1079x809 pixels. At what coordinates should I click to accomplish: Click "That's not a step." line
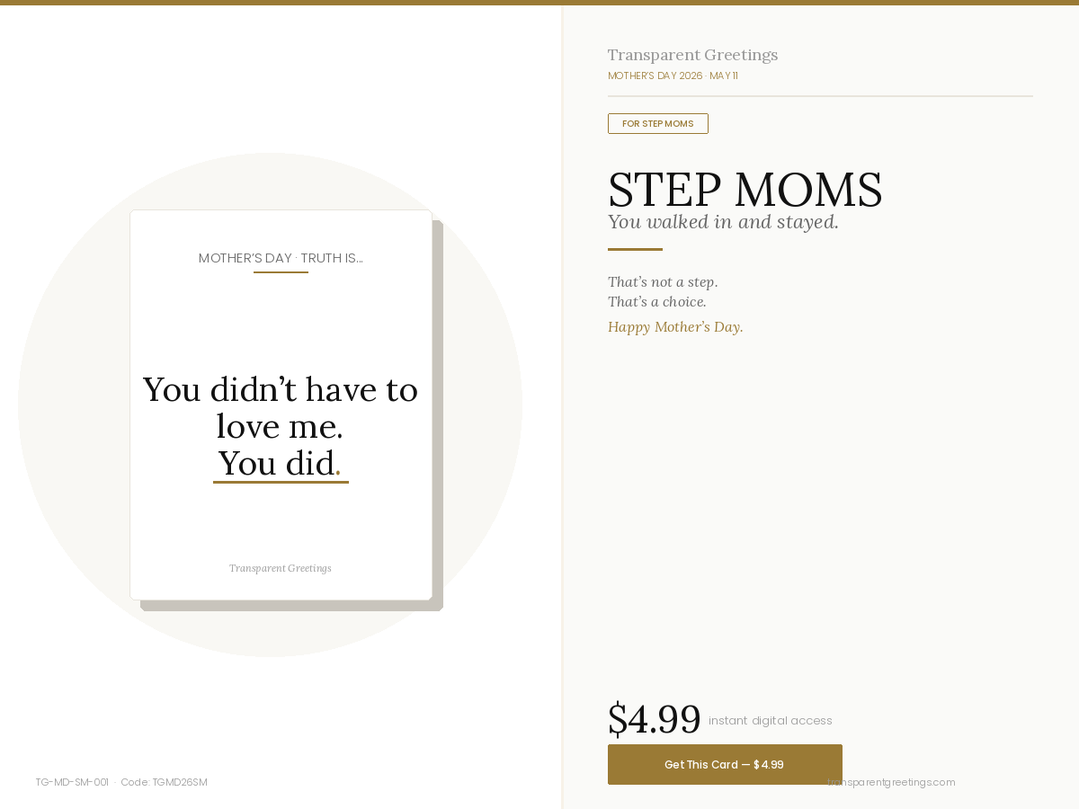pos(663,281)
